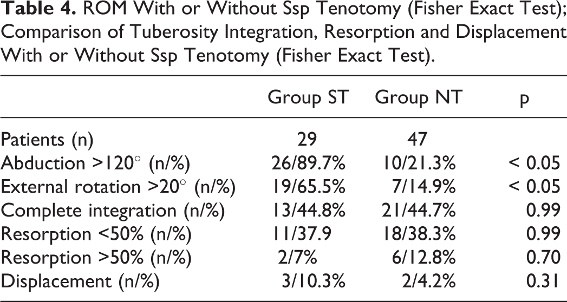Click the External rotation >20° row label
567x302 pixels.
(118, 187)
